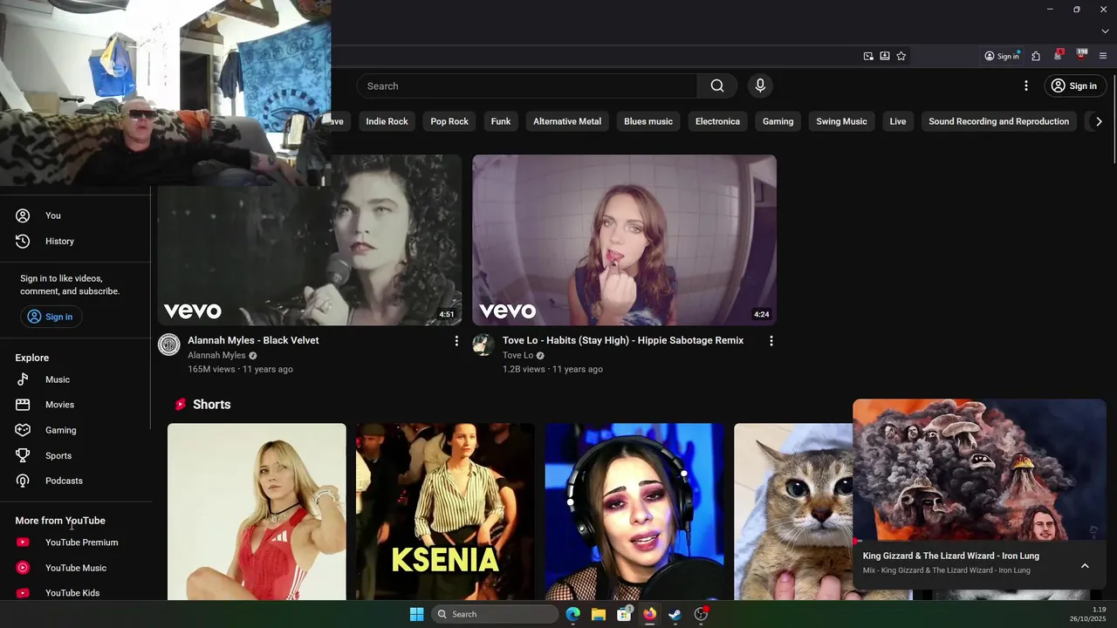This screenshot has width=1117, height=628.
Task: Open the KSENIA short thumbnail
Action: (x=445, y=512)
